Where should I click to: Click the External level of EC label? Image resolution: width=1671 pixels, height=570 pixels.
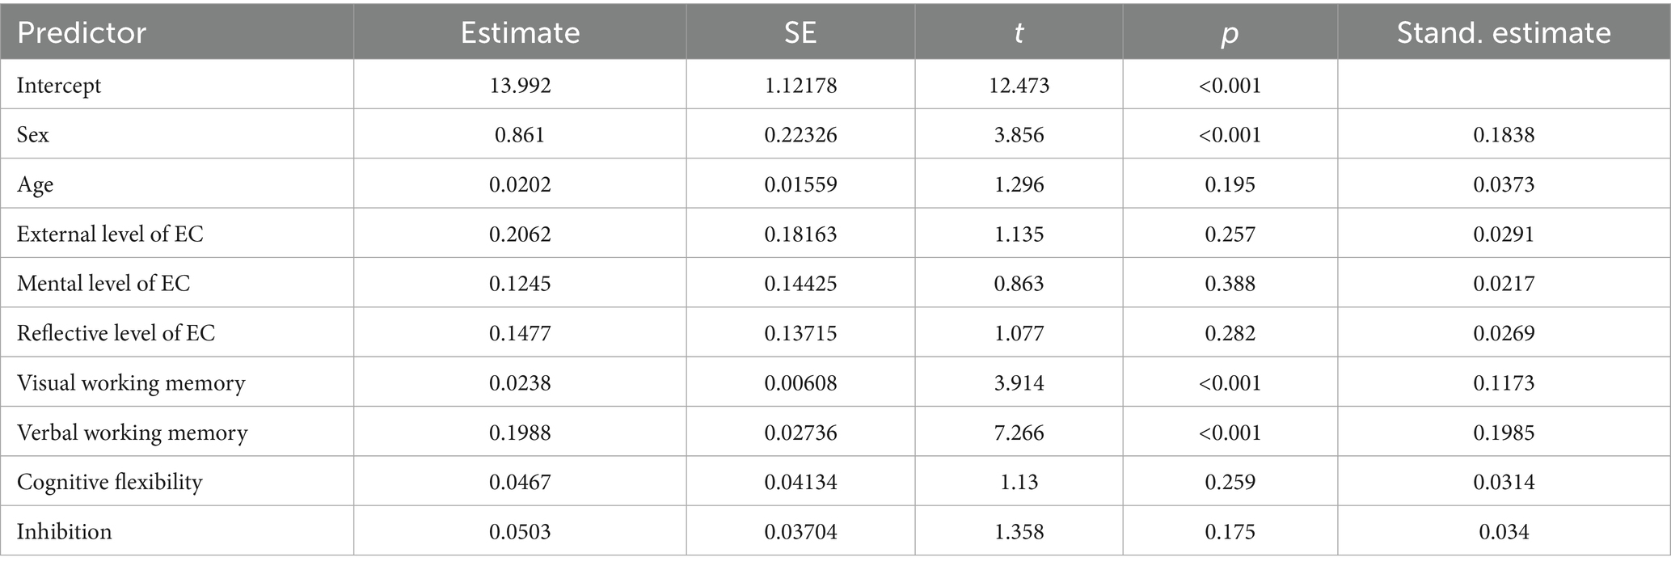110,234
